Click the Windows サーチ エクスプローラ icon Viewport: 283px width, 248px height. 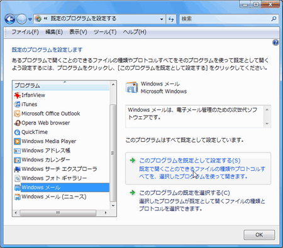click(17, 169)
